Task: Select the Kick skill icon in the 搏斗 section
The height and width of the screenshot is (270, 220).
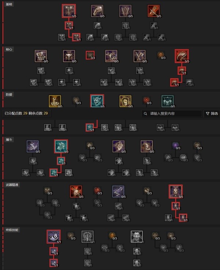Action: pos(33,147)
